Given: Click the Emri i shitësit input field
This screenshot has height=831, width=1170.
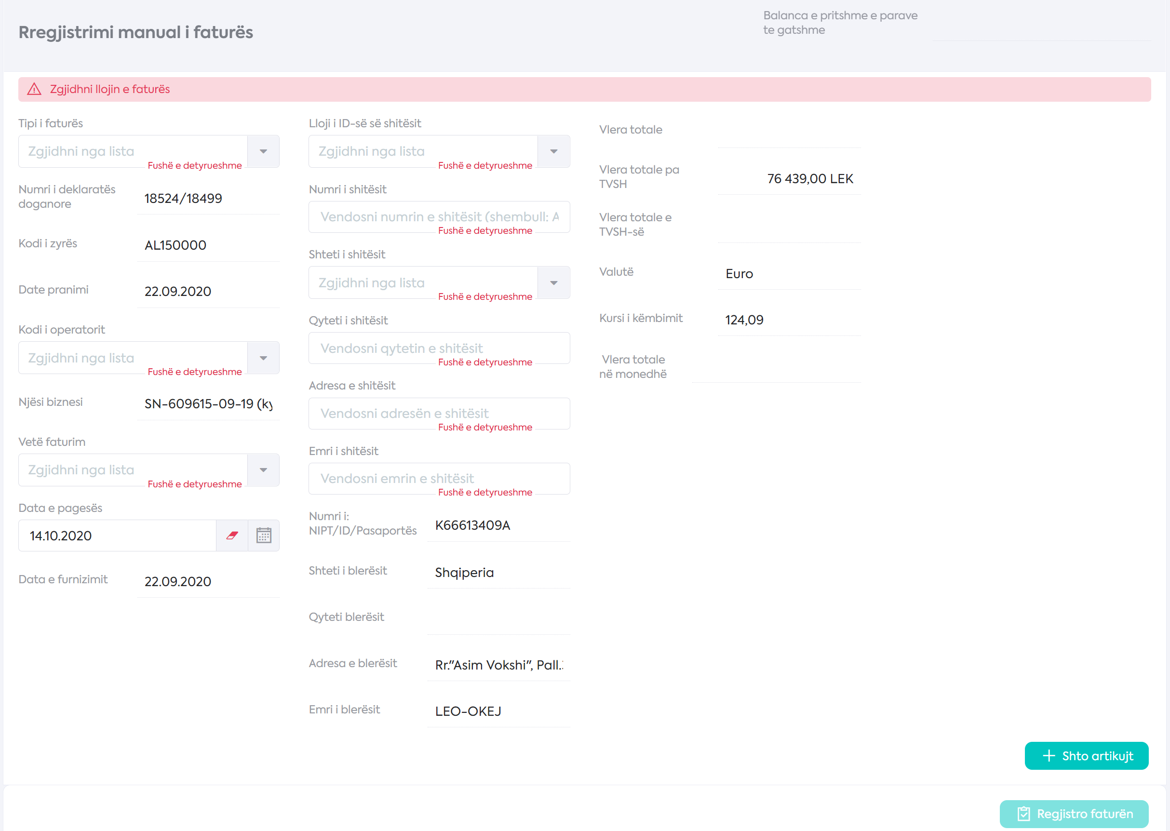Looking at the screenshot, I should [x=439, y=478].
